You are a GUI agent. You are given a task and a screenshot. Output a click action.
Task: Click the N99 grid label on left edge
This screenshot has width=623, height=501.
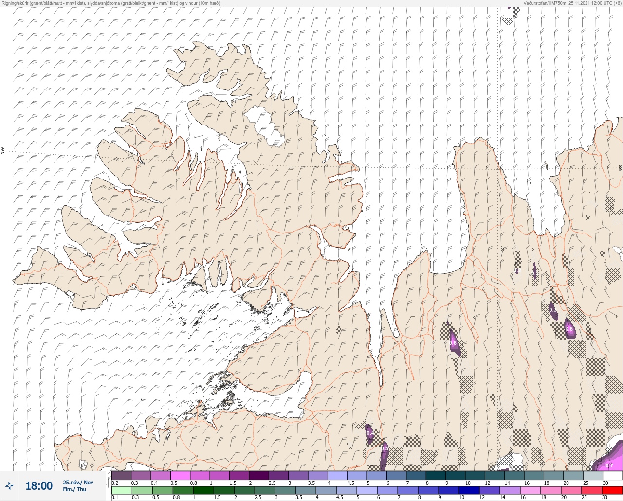click(x=2, y=151)
